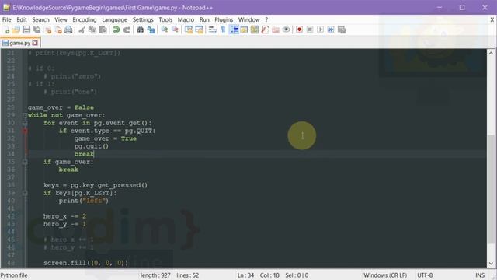Click UTF-8 encoding in status bar
497x280 pixels.
point(425,275)
